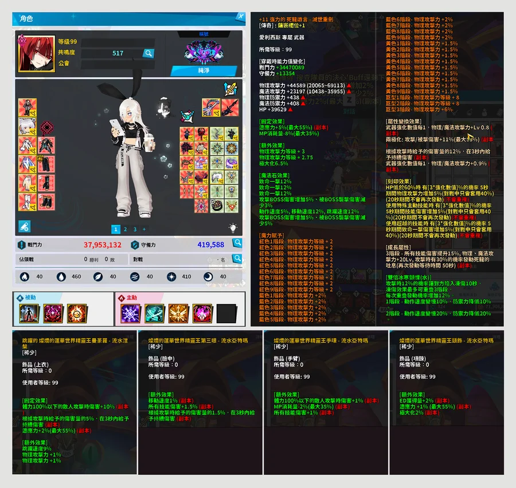Click the water element resistance icon
Image resolution: width=516 pixels, height=488 pixels.
(61, 277)
